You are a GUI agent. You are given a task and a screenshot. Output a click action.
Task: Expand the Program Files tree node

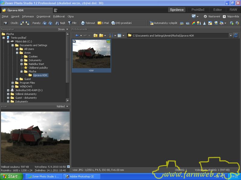pyautogui.click(x=13, y=83)
